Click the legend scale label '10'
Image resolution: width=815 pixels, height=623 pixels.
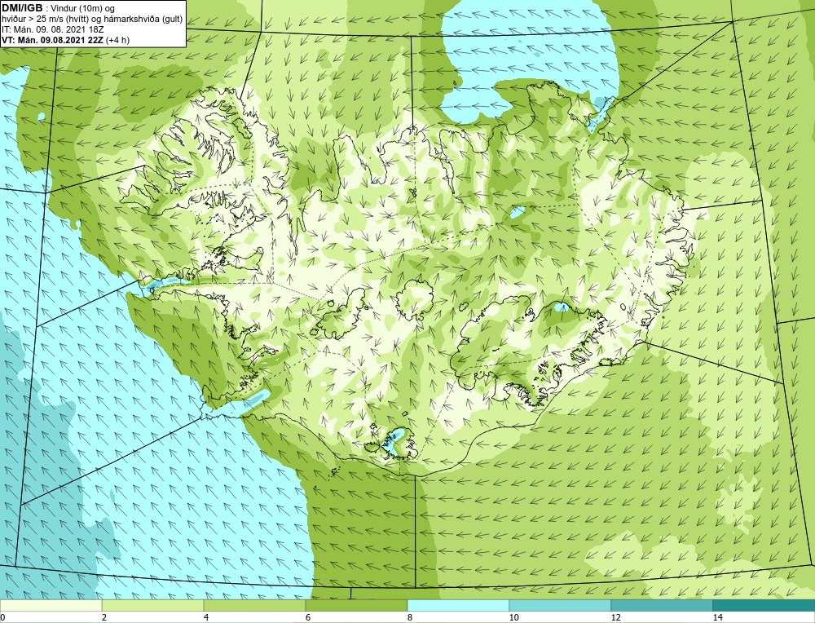click(x=514, y=617)
